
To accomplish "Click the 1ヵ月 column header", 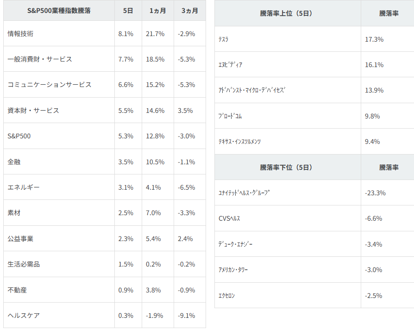I will click(x=157, y=11).
